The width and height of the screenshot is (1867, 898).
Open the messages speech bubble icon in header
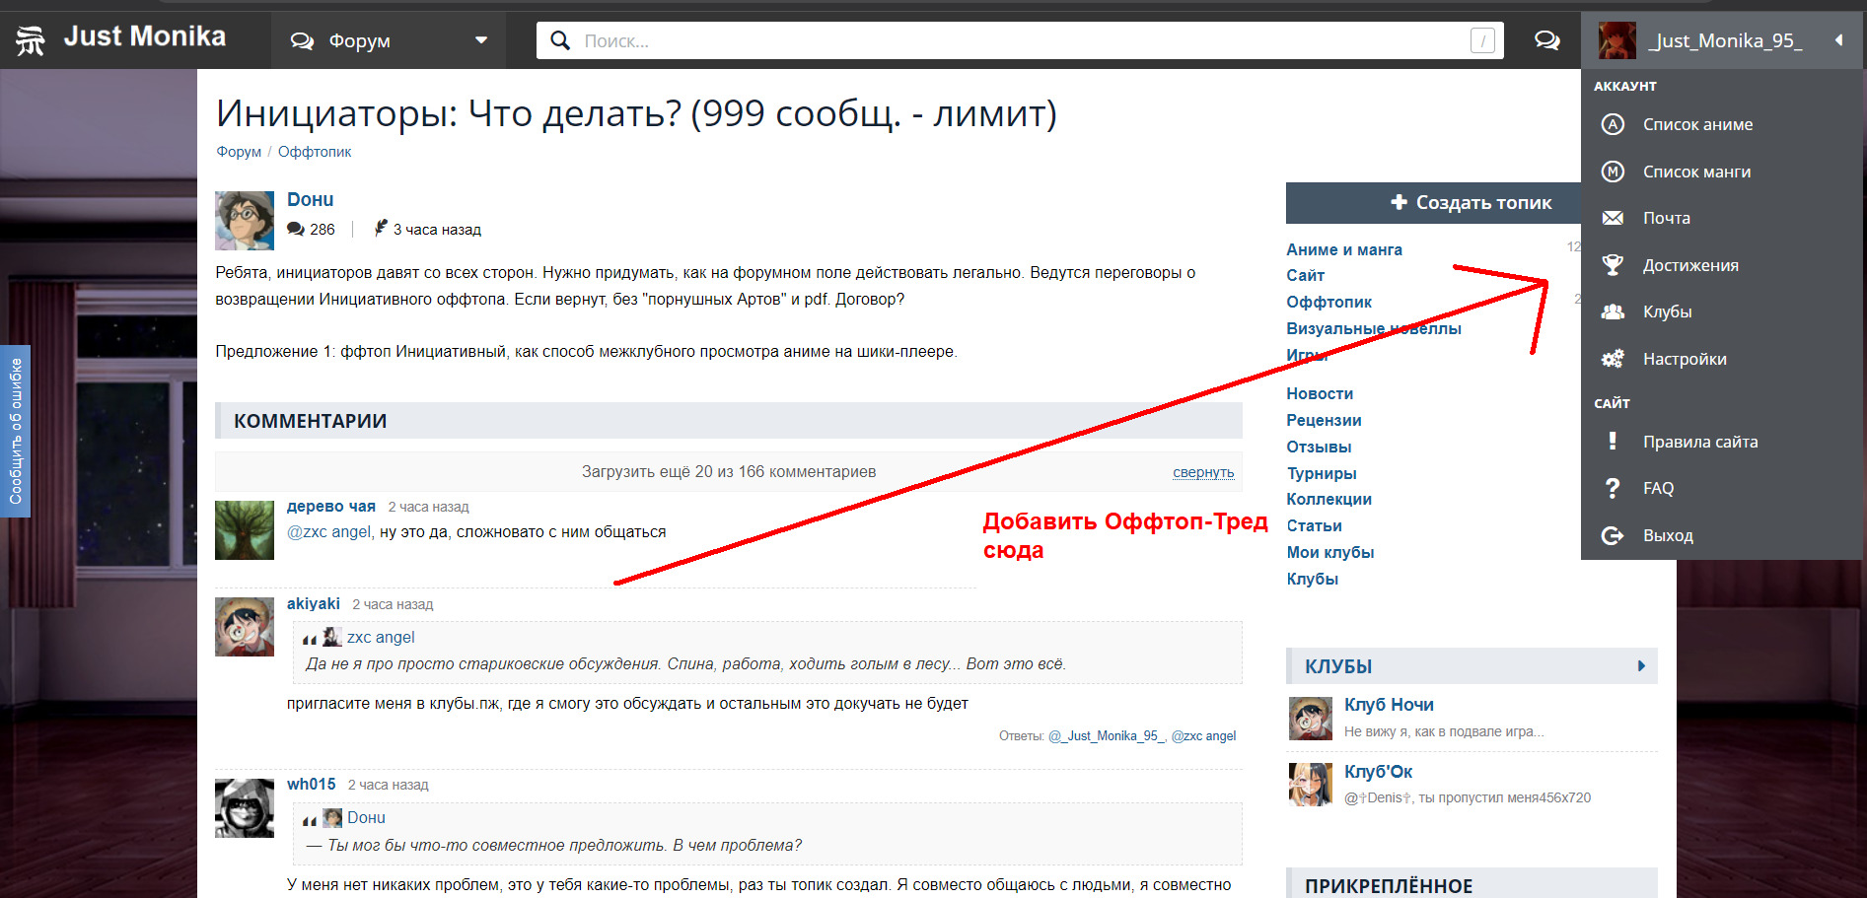[1546, 40]
